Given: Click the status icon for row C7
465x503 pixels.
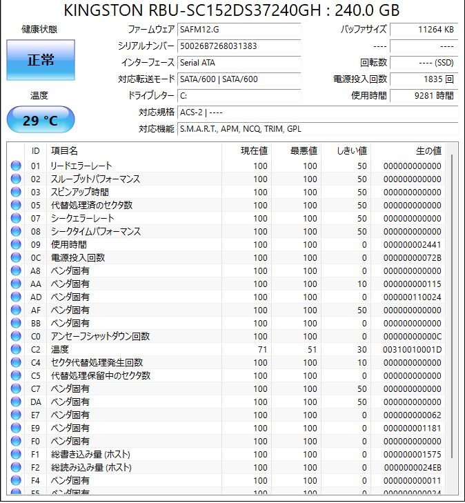Looking at the screenshot, I should (x=16, y=388).
